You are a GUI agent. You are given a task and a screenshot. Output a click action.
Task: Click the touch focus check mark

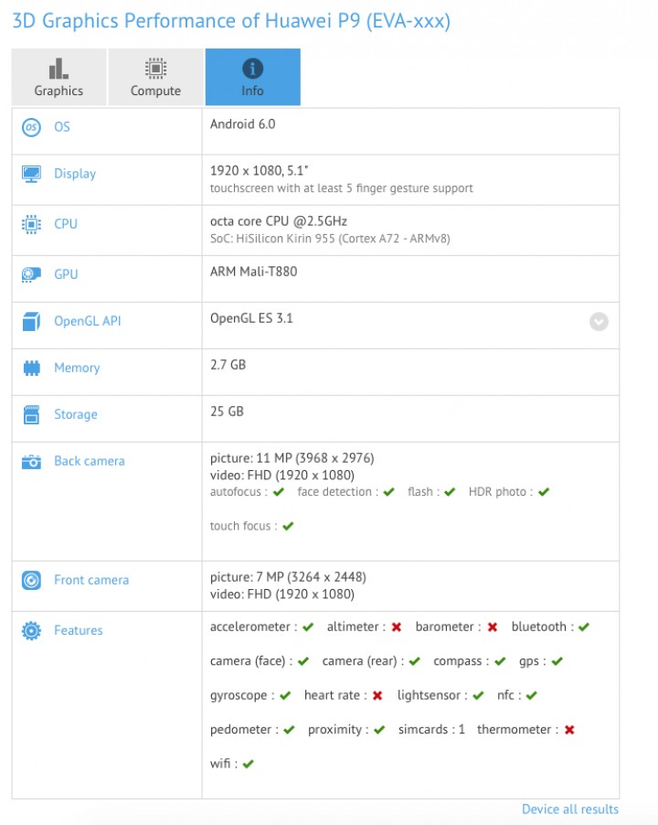tap(288, 526)
